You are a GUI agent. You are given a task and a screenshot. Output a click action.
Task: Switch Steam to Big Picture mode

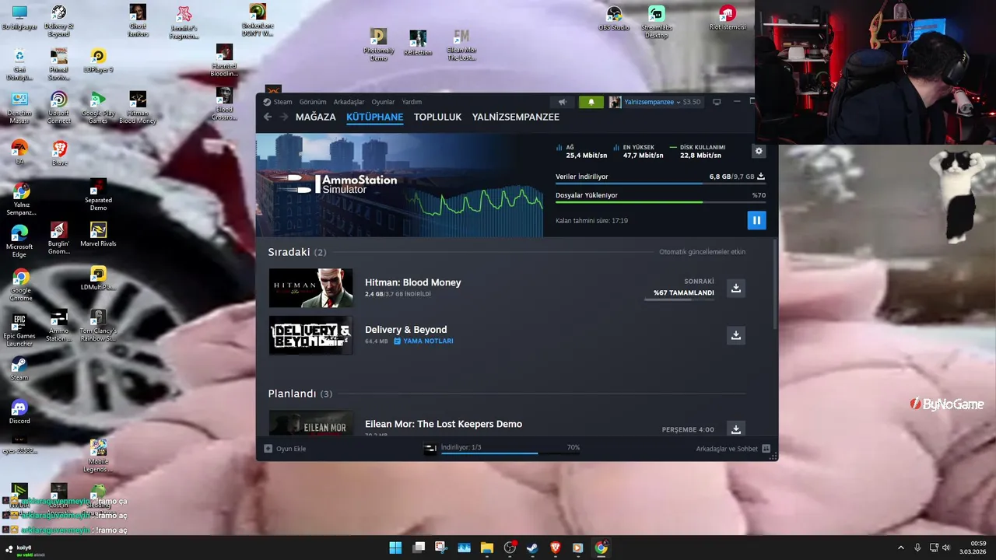click(x=717, y=102)
